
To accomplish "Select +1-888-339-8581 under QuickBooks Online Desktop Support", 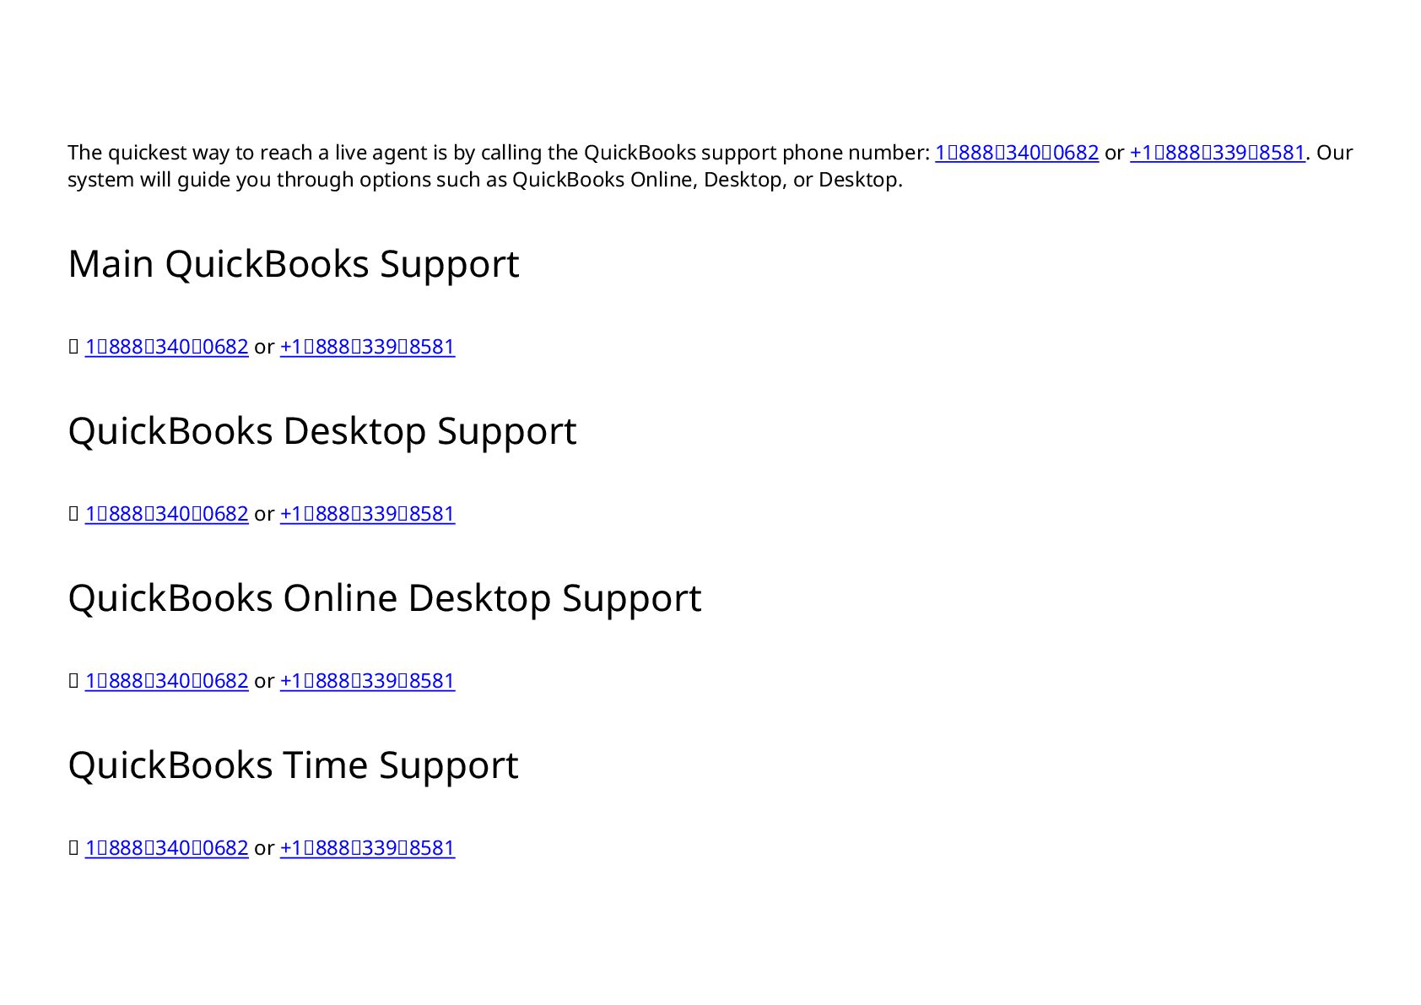I will point(368,681).
